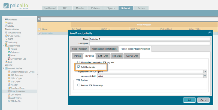The width and height of the screenshot is (218, 110).
Task: Click the IPSec Tunnels icon
Action: tap(6, 36)
